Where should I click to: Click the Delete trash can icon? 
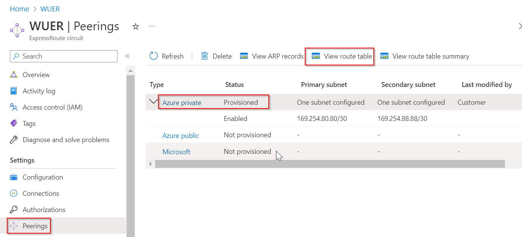(205, 56)
